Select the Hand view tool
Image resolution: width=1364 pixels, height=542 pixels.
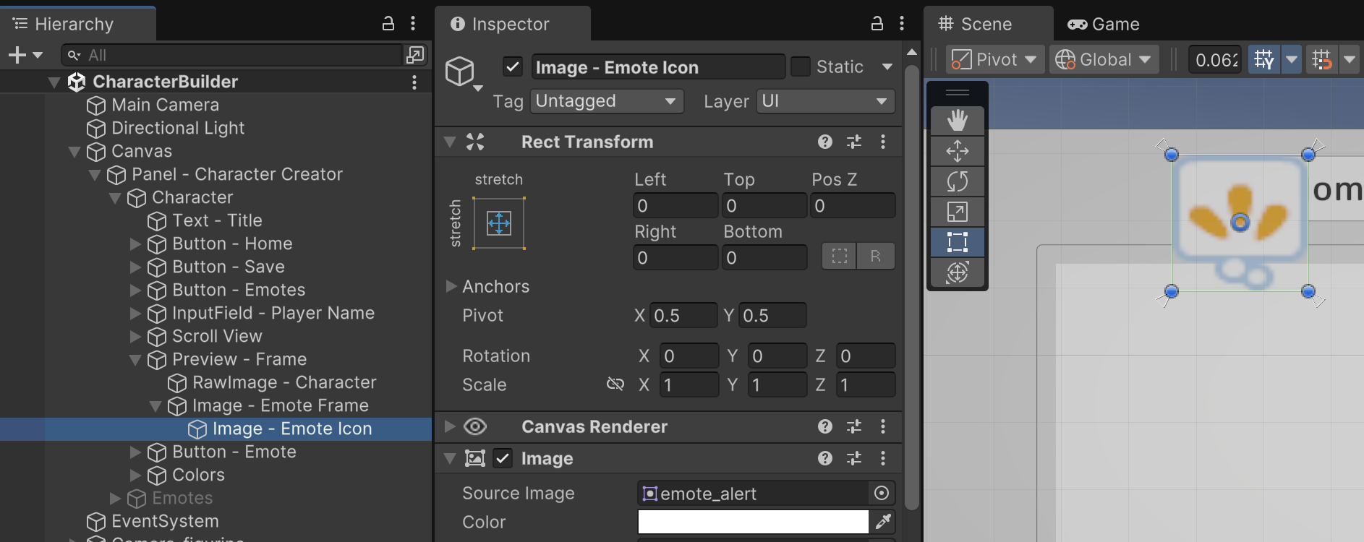click(957, 121)
